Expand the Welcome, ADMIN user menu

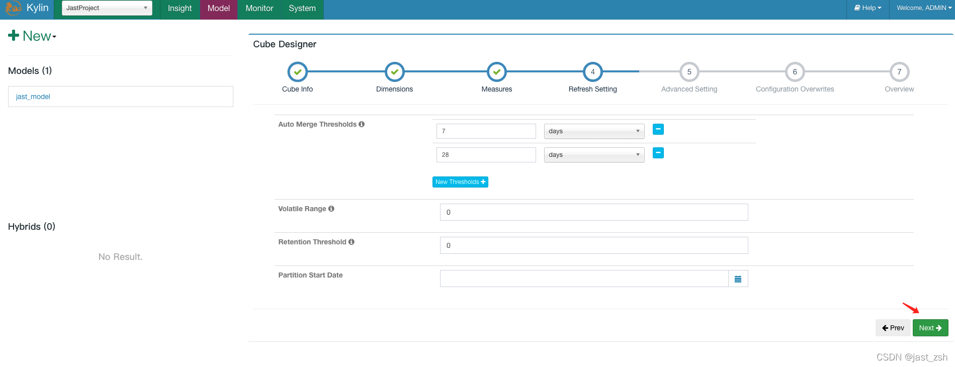pyautogui.click(x=924, y=8)
